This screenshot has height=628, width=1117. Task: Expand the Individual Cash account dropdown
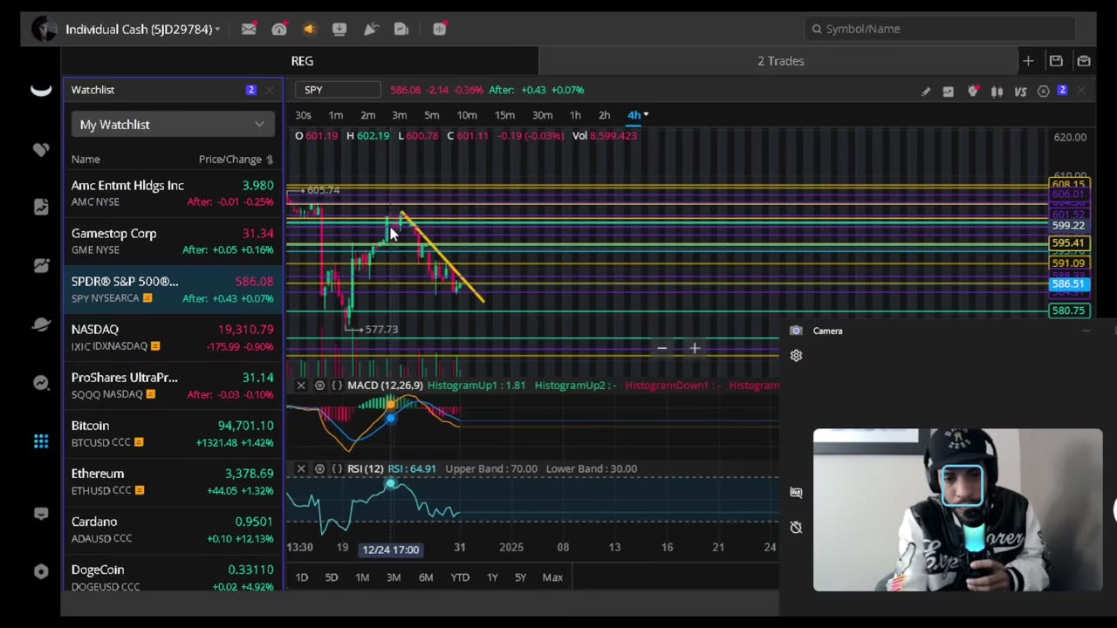coord(217,30)
